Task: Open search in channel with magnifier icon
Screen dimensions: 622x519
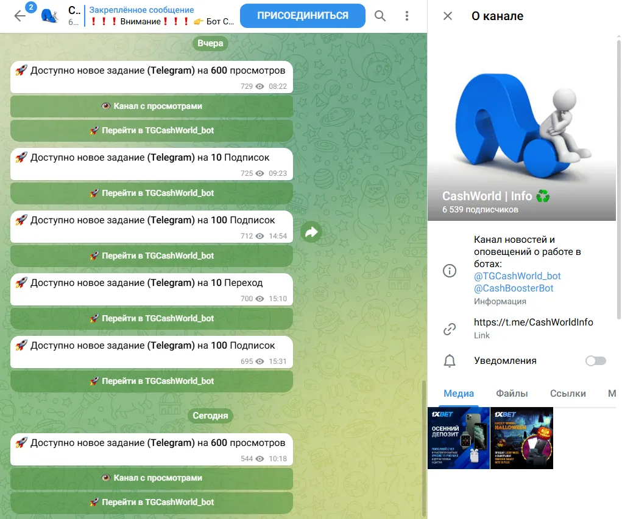Action: [x=380, y=16]
